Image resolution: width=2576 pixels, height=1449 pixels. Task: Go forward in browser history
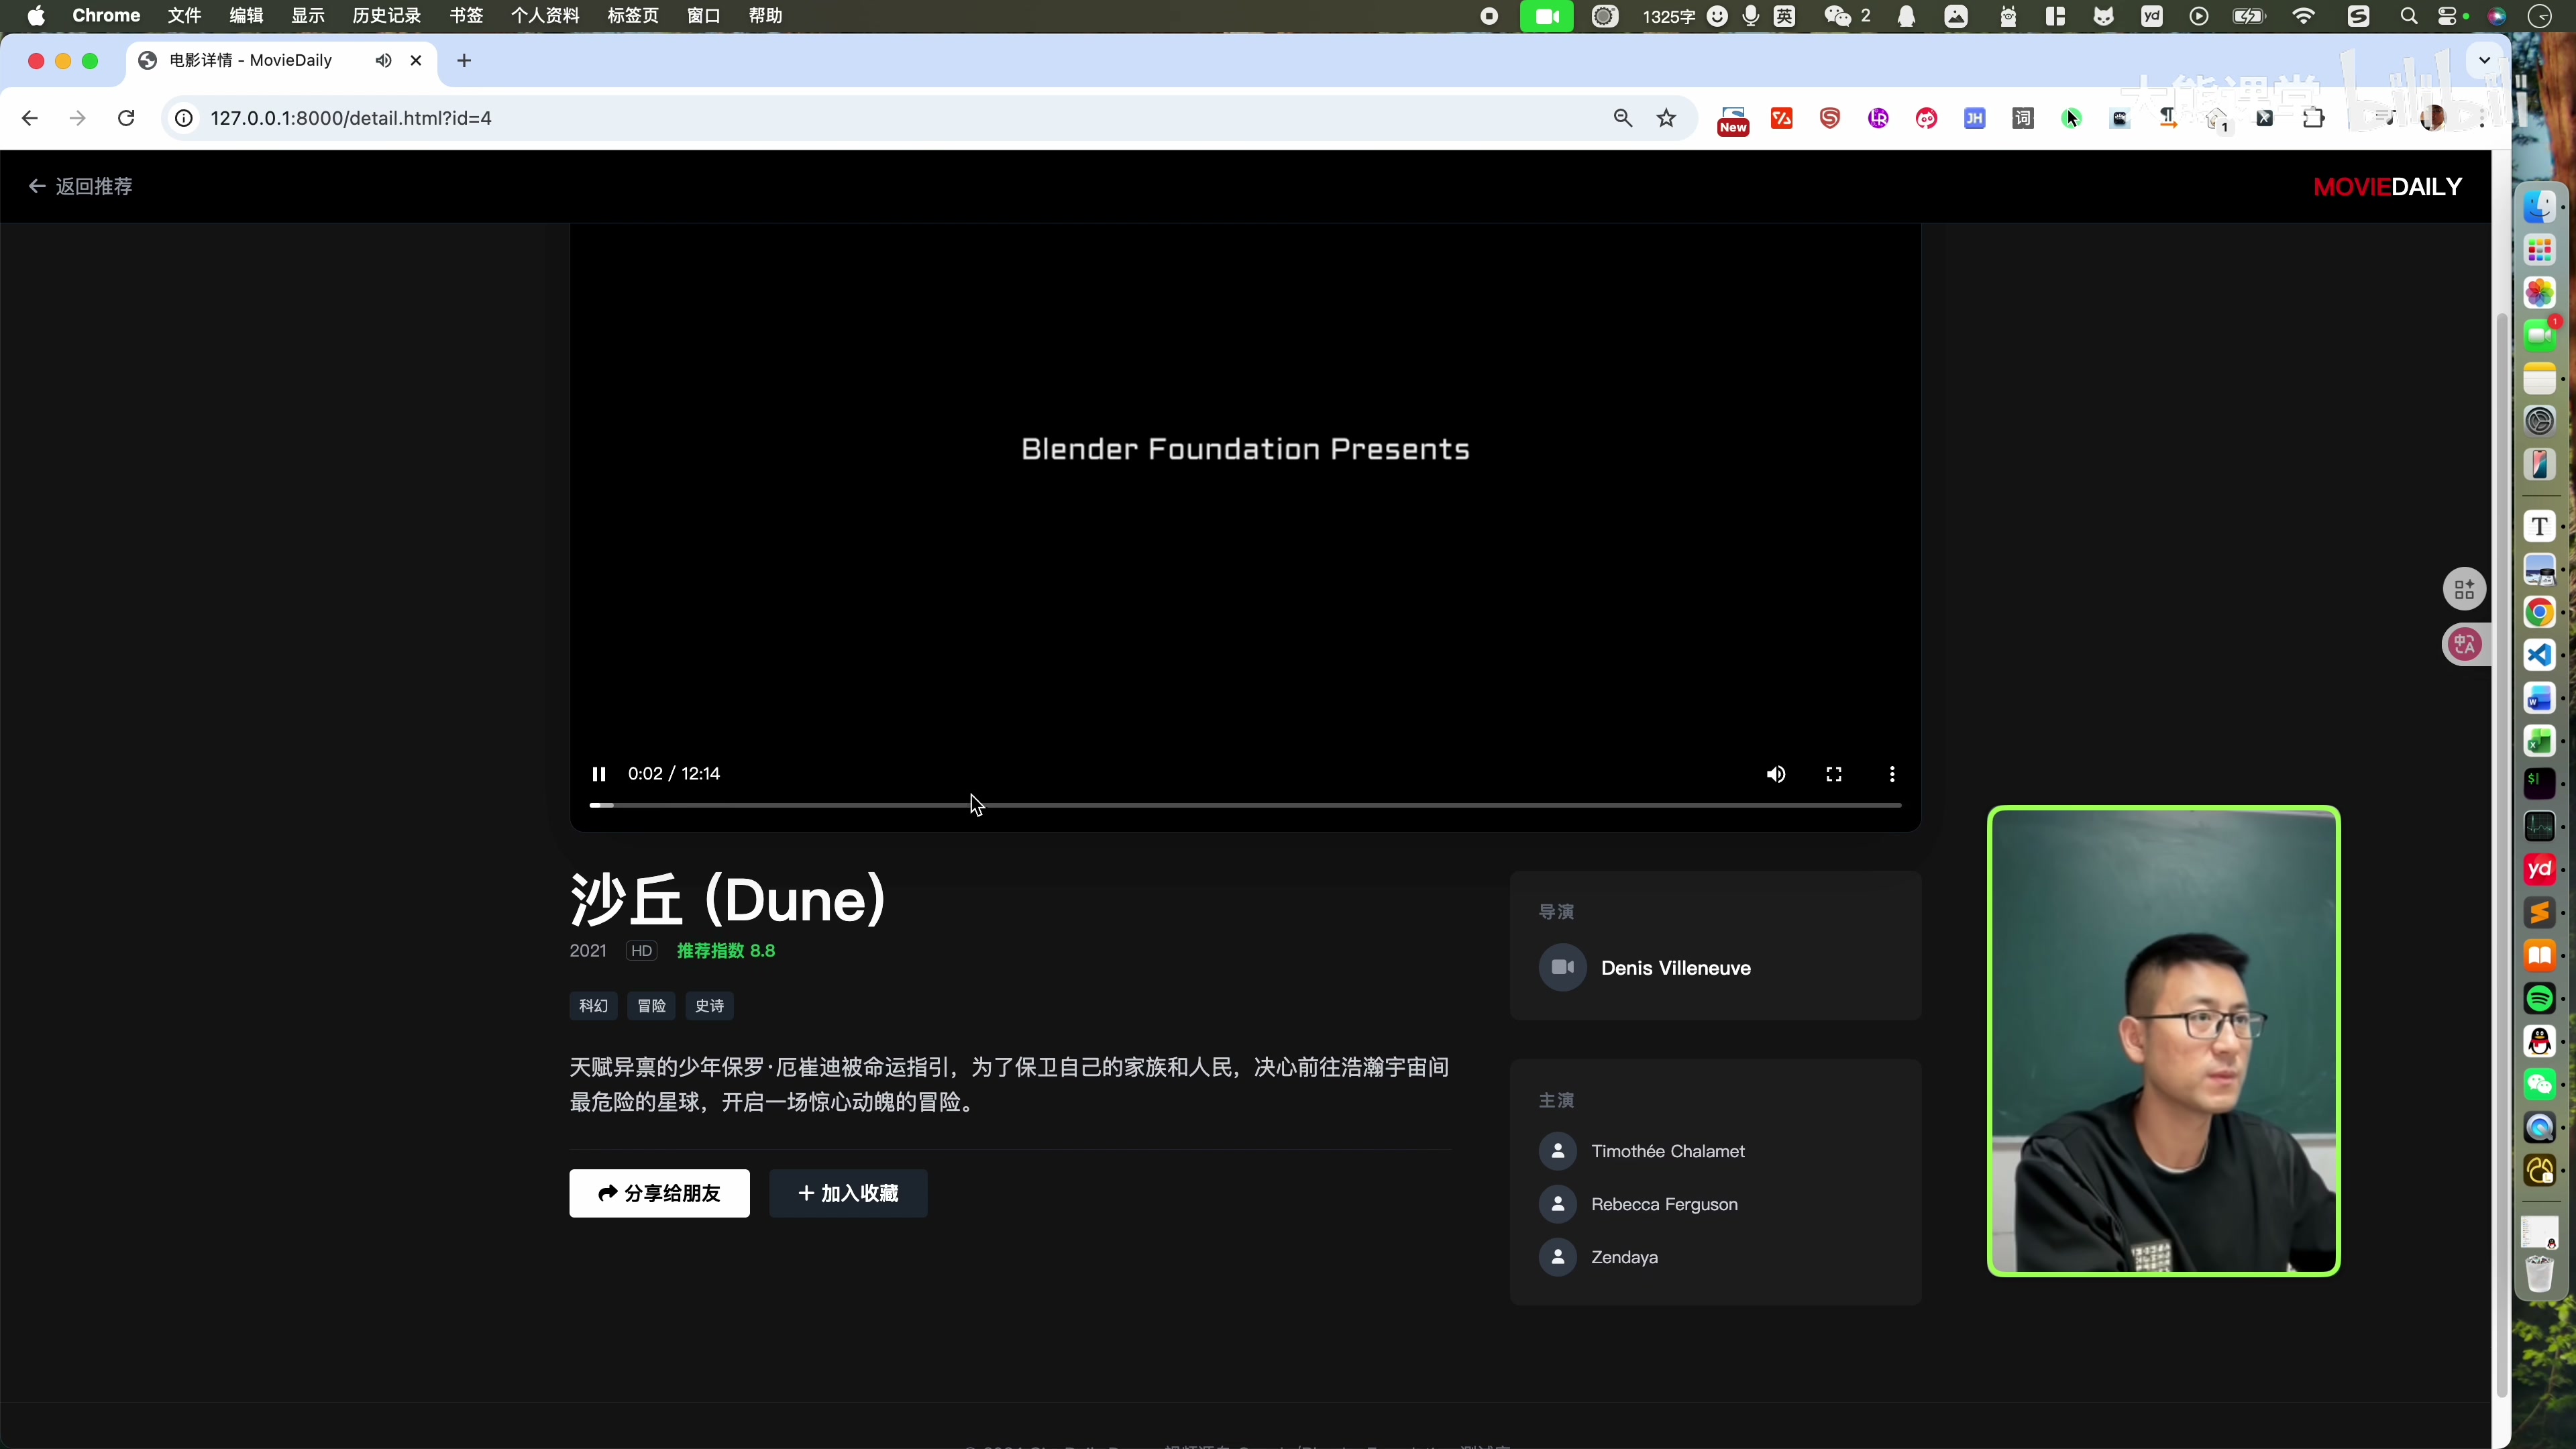point(78,118)
